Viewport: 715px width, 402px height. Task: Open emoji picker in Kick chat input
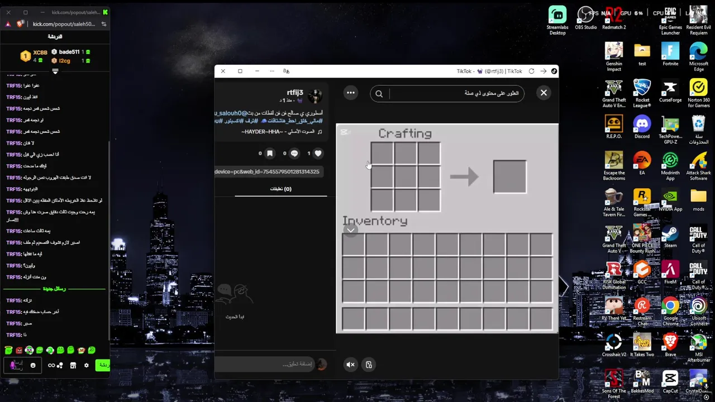pos(33,365)
